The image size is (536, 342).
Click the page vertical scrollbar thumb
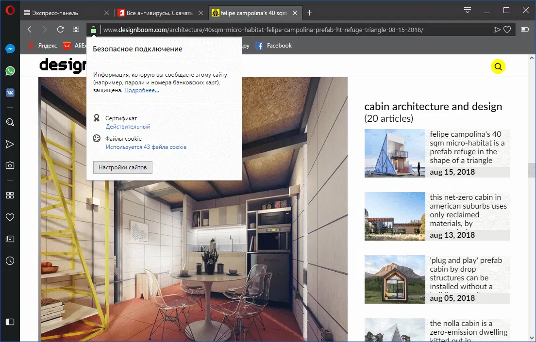(x=532, y=170)
